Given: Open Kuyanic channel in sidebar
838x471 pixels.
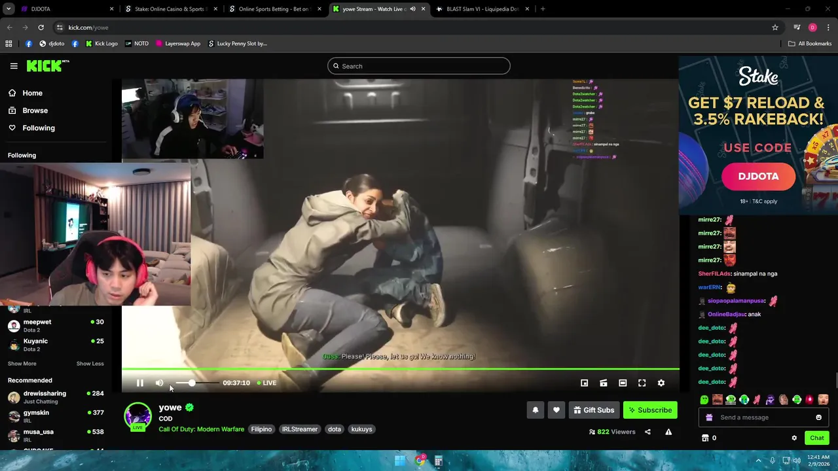Looking at the screenshot, I should 56,344.
